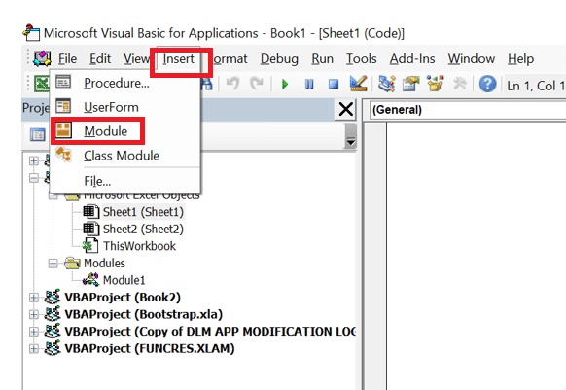
Task: Select ThisWorkbook in project tree
Action: click(139, 246)
